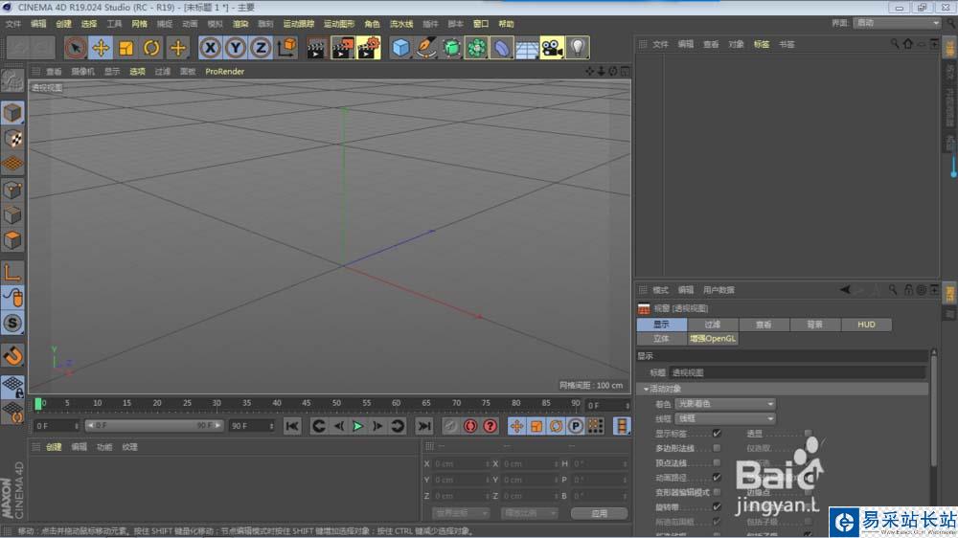
Task: Open the 窗口 main menu
Action: 481,24
